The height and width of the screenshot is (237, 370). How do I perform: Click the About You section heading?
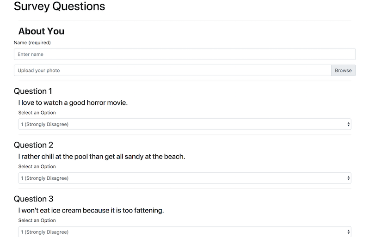(x=41, y=31)
